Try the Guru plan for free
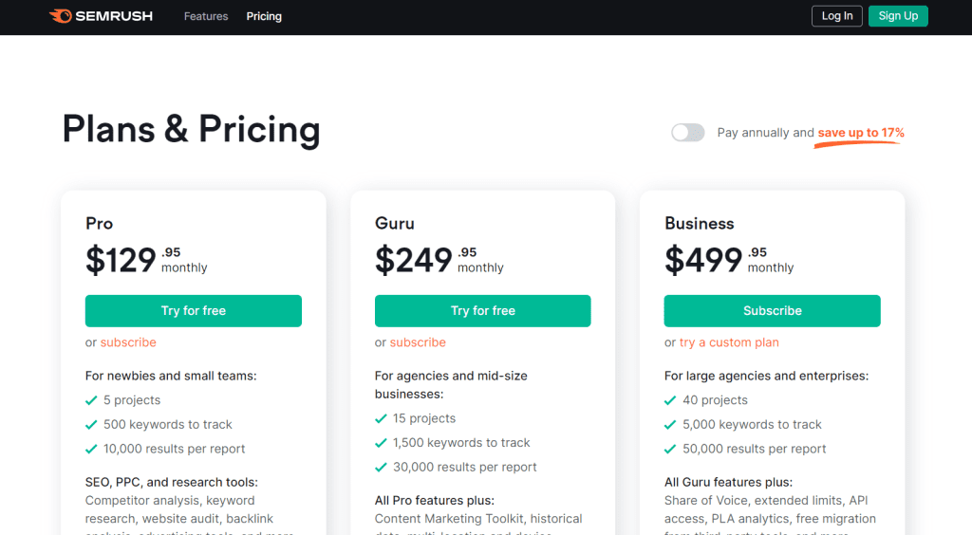This screenshot has height=535, width=972. point(483,311)
